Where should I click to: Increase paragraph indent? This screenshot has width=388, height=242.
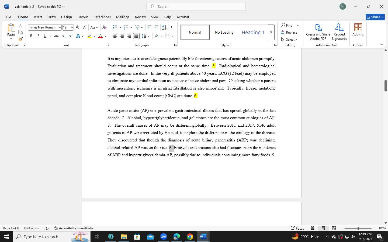[x=157, y=27]
